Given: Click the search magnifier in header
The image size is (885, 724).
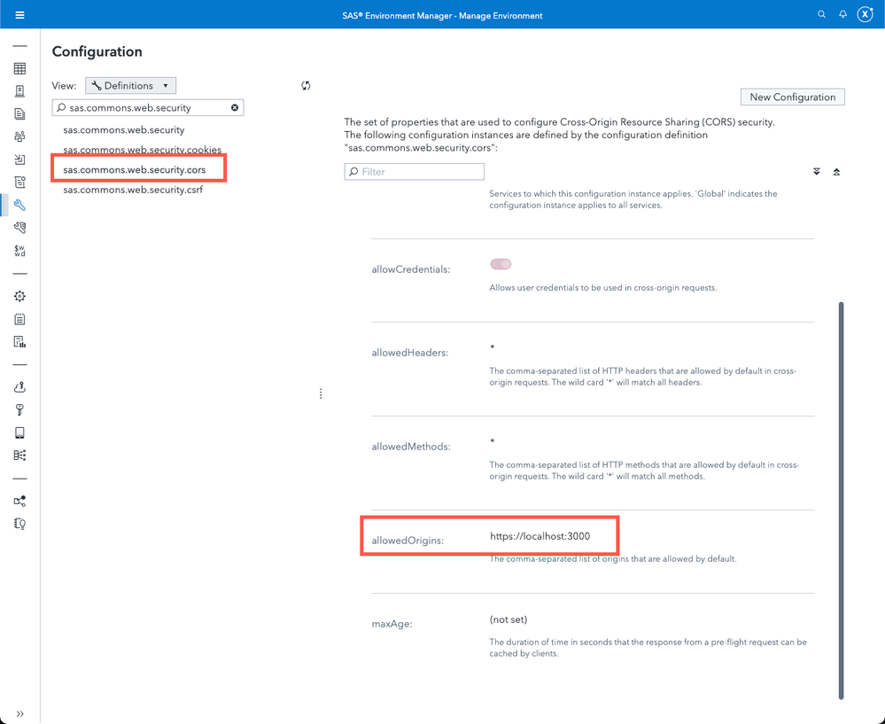Looking at the screenshot, I should click(822, 15).
